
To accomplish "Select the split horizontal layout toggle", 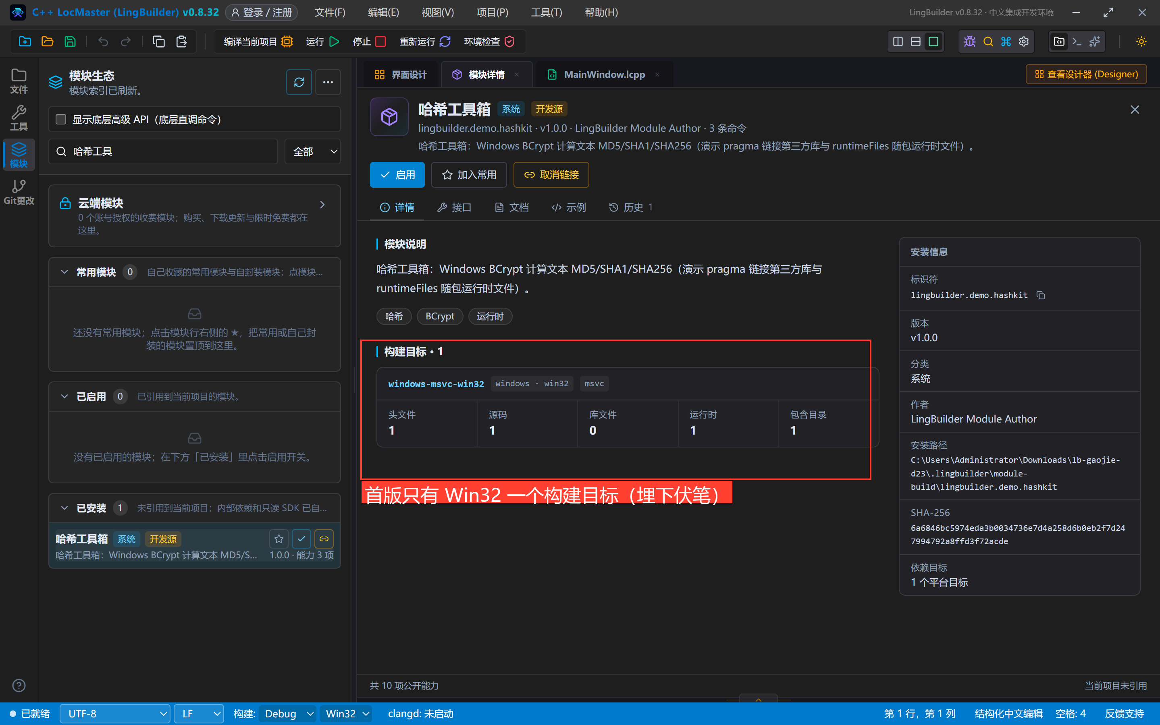I will pyautogui.click(x=915, y=42).
